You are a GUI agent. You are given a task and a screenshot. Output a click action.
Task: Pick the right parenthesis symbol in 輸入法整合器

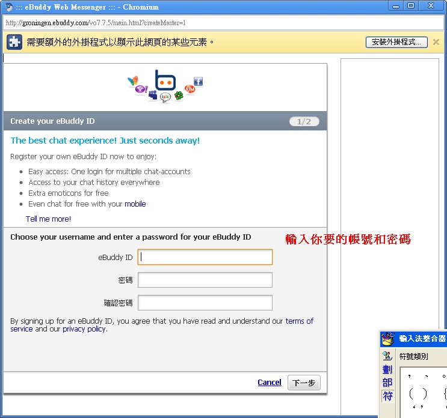425,394
